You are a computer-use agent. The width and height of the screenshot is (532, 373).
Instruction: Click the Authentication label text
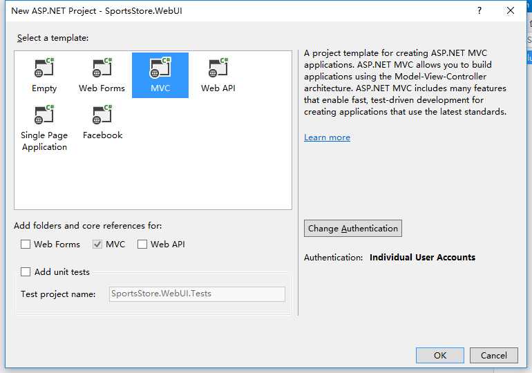[x=333, y=258]
